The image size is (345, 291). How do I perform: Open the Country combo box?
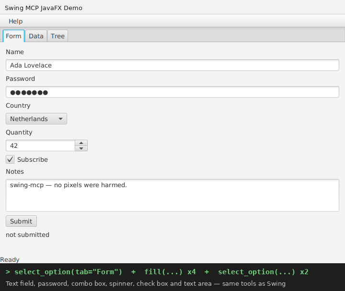click(x=36, y=119)
